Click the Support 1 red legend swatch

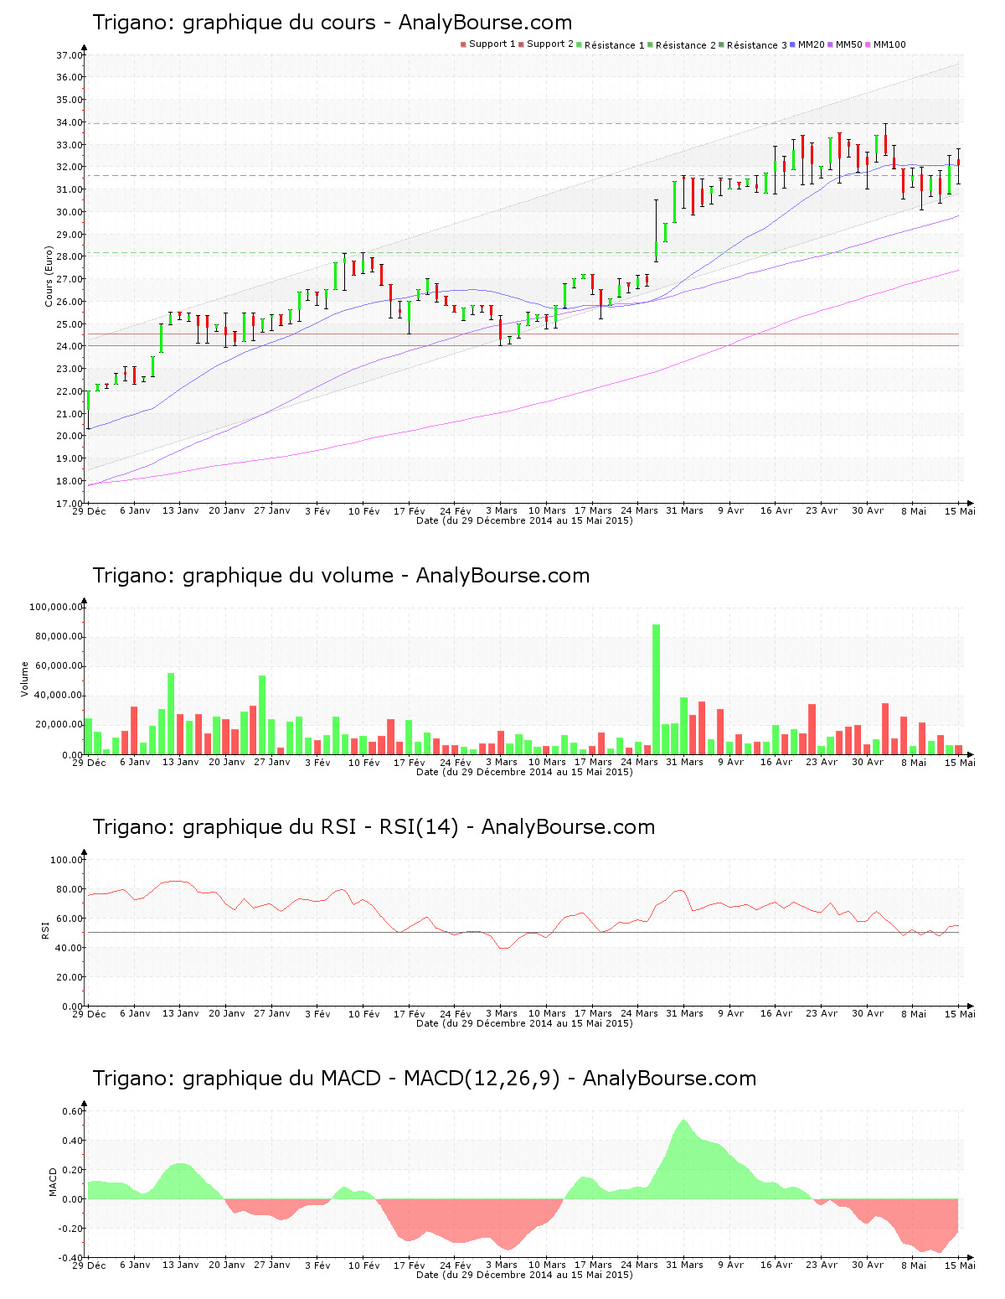[x=463, y=44]
